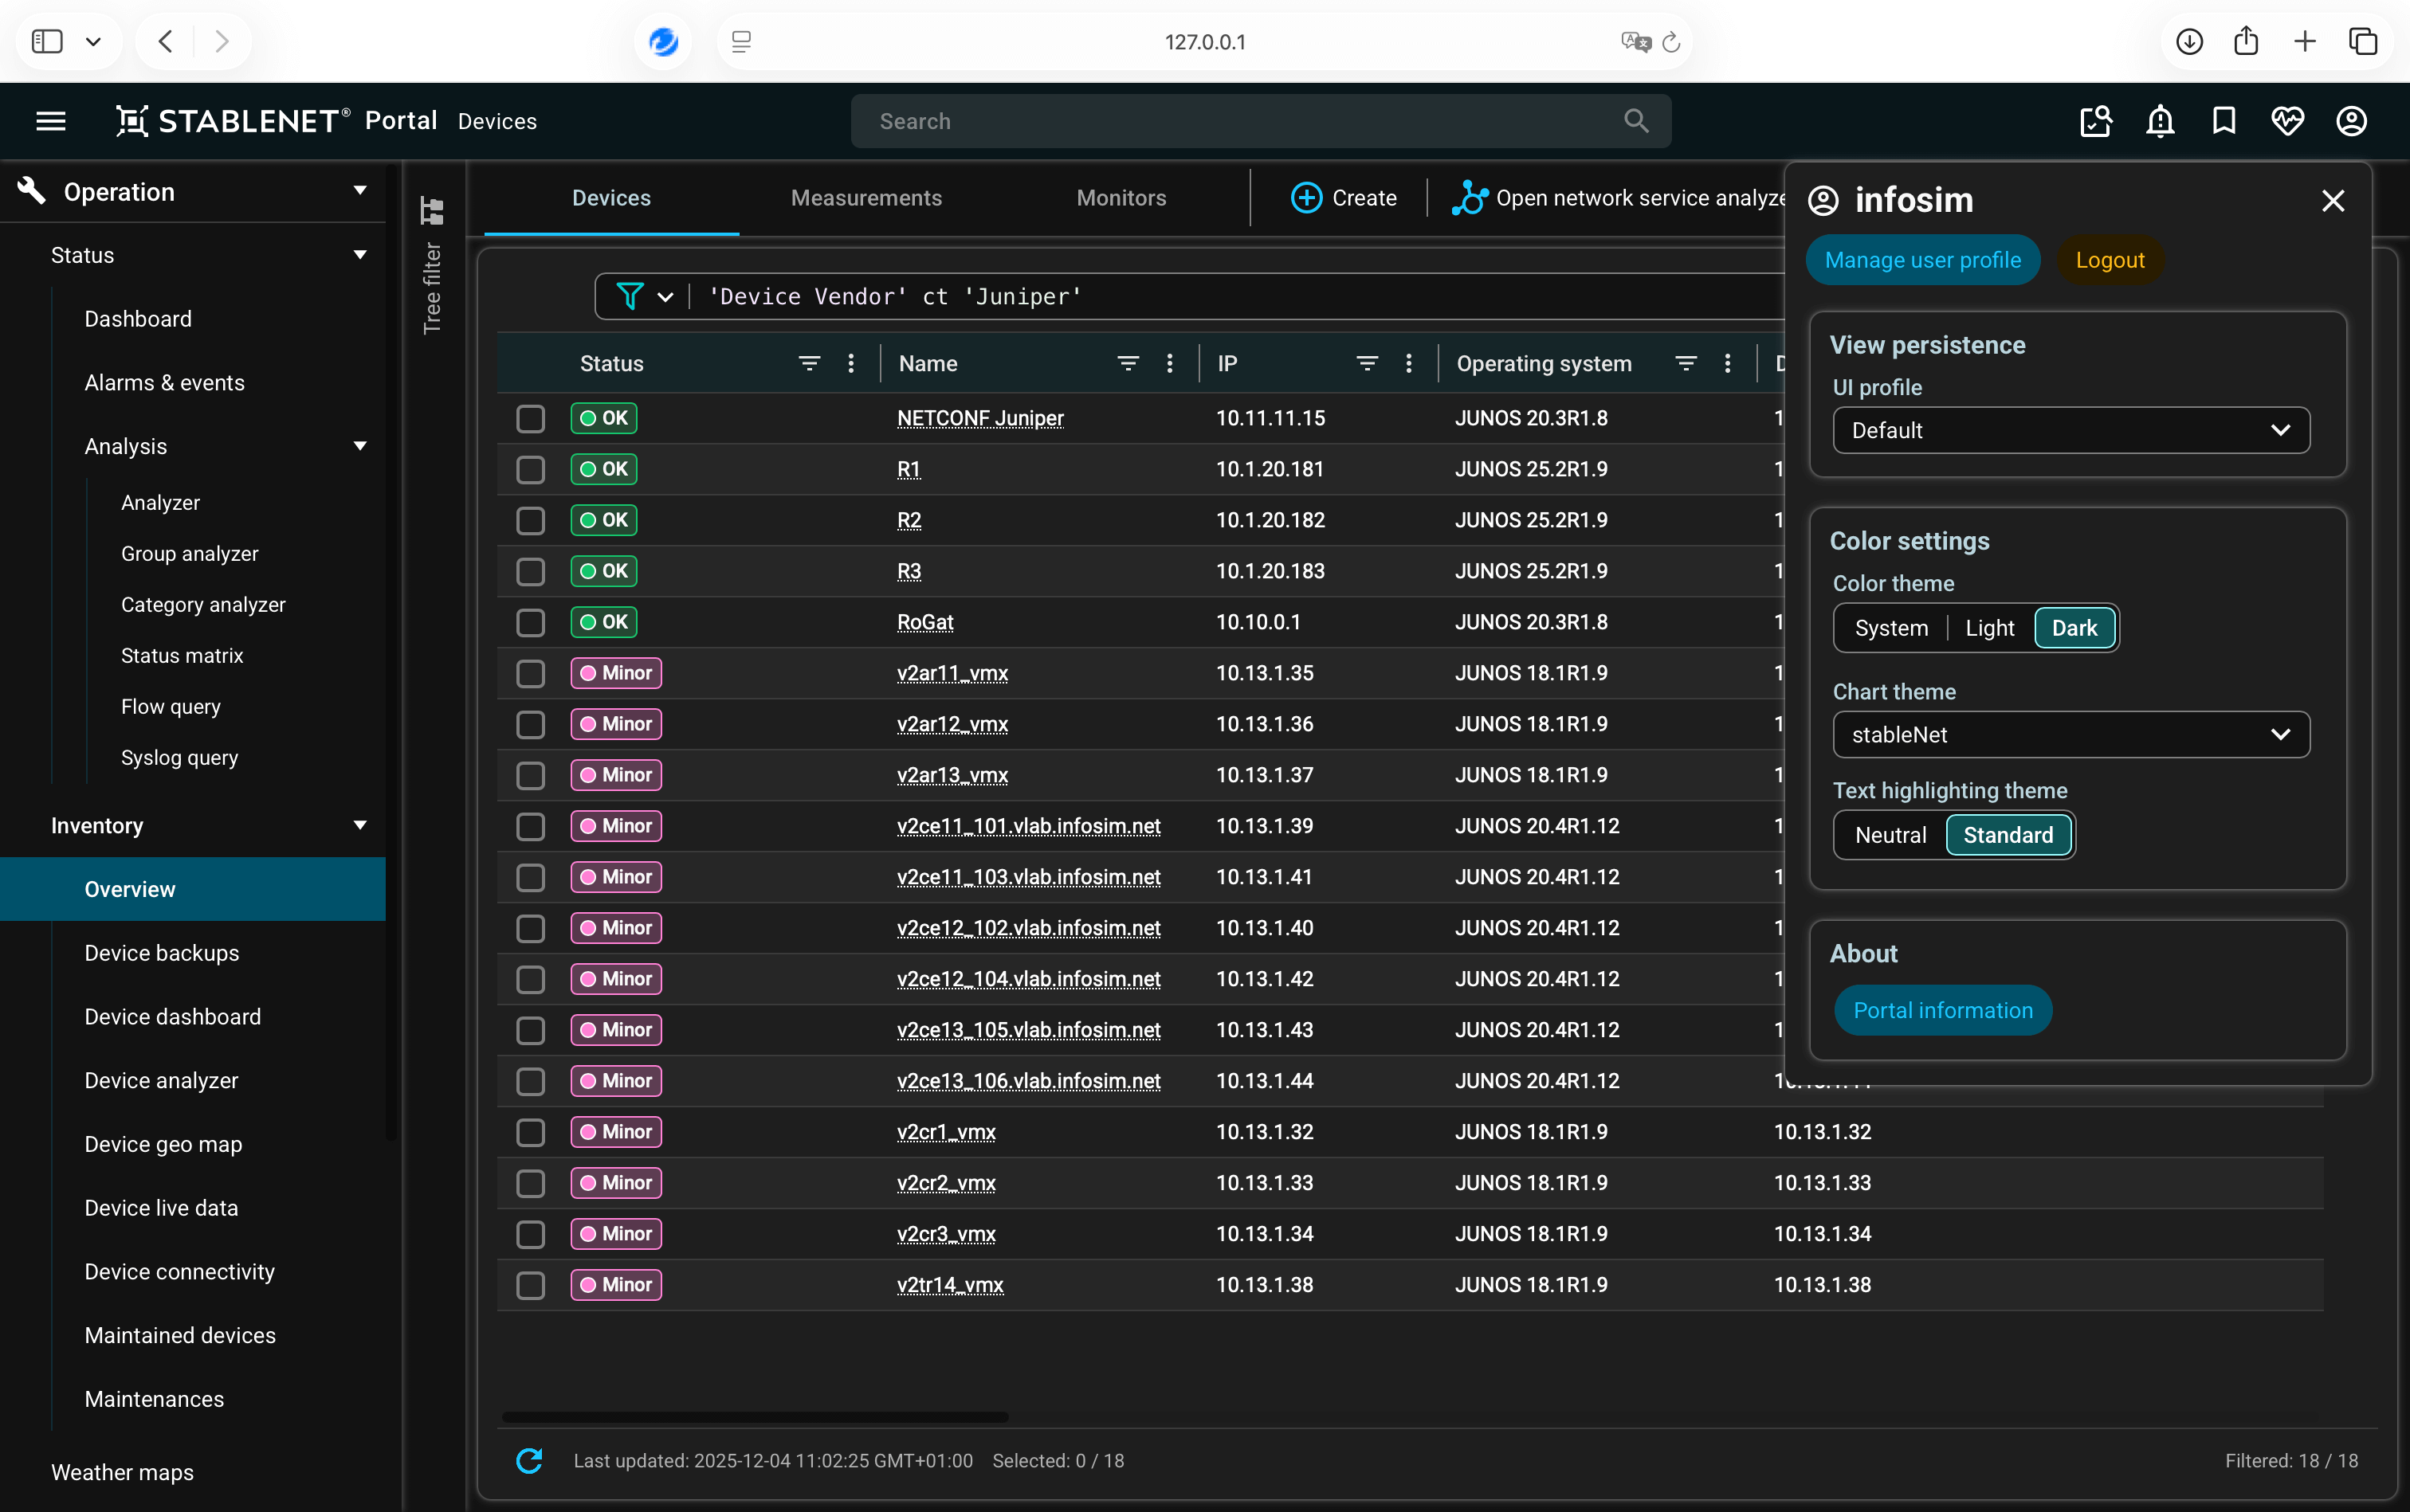This screenshot has height=1512, width=2410.
Task: Click the tree filter hierarchy icon
Action: (x=431, y=211)
